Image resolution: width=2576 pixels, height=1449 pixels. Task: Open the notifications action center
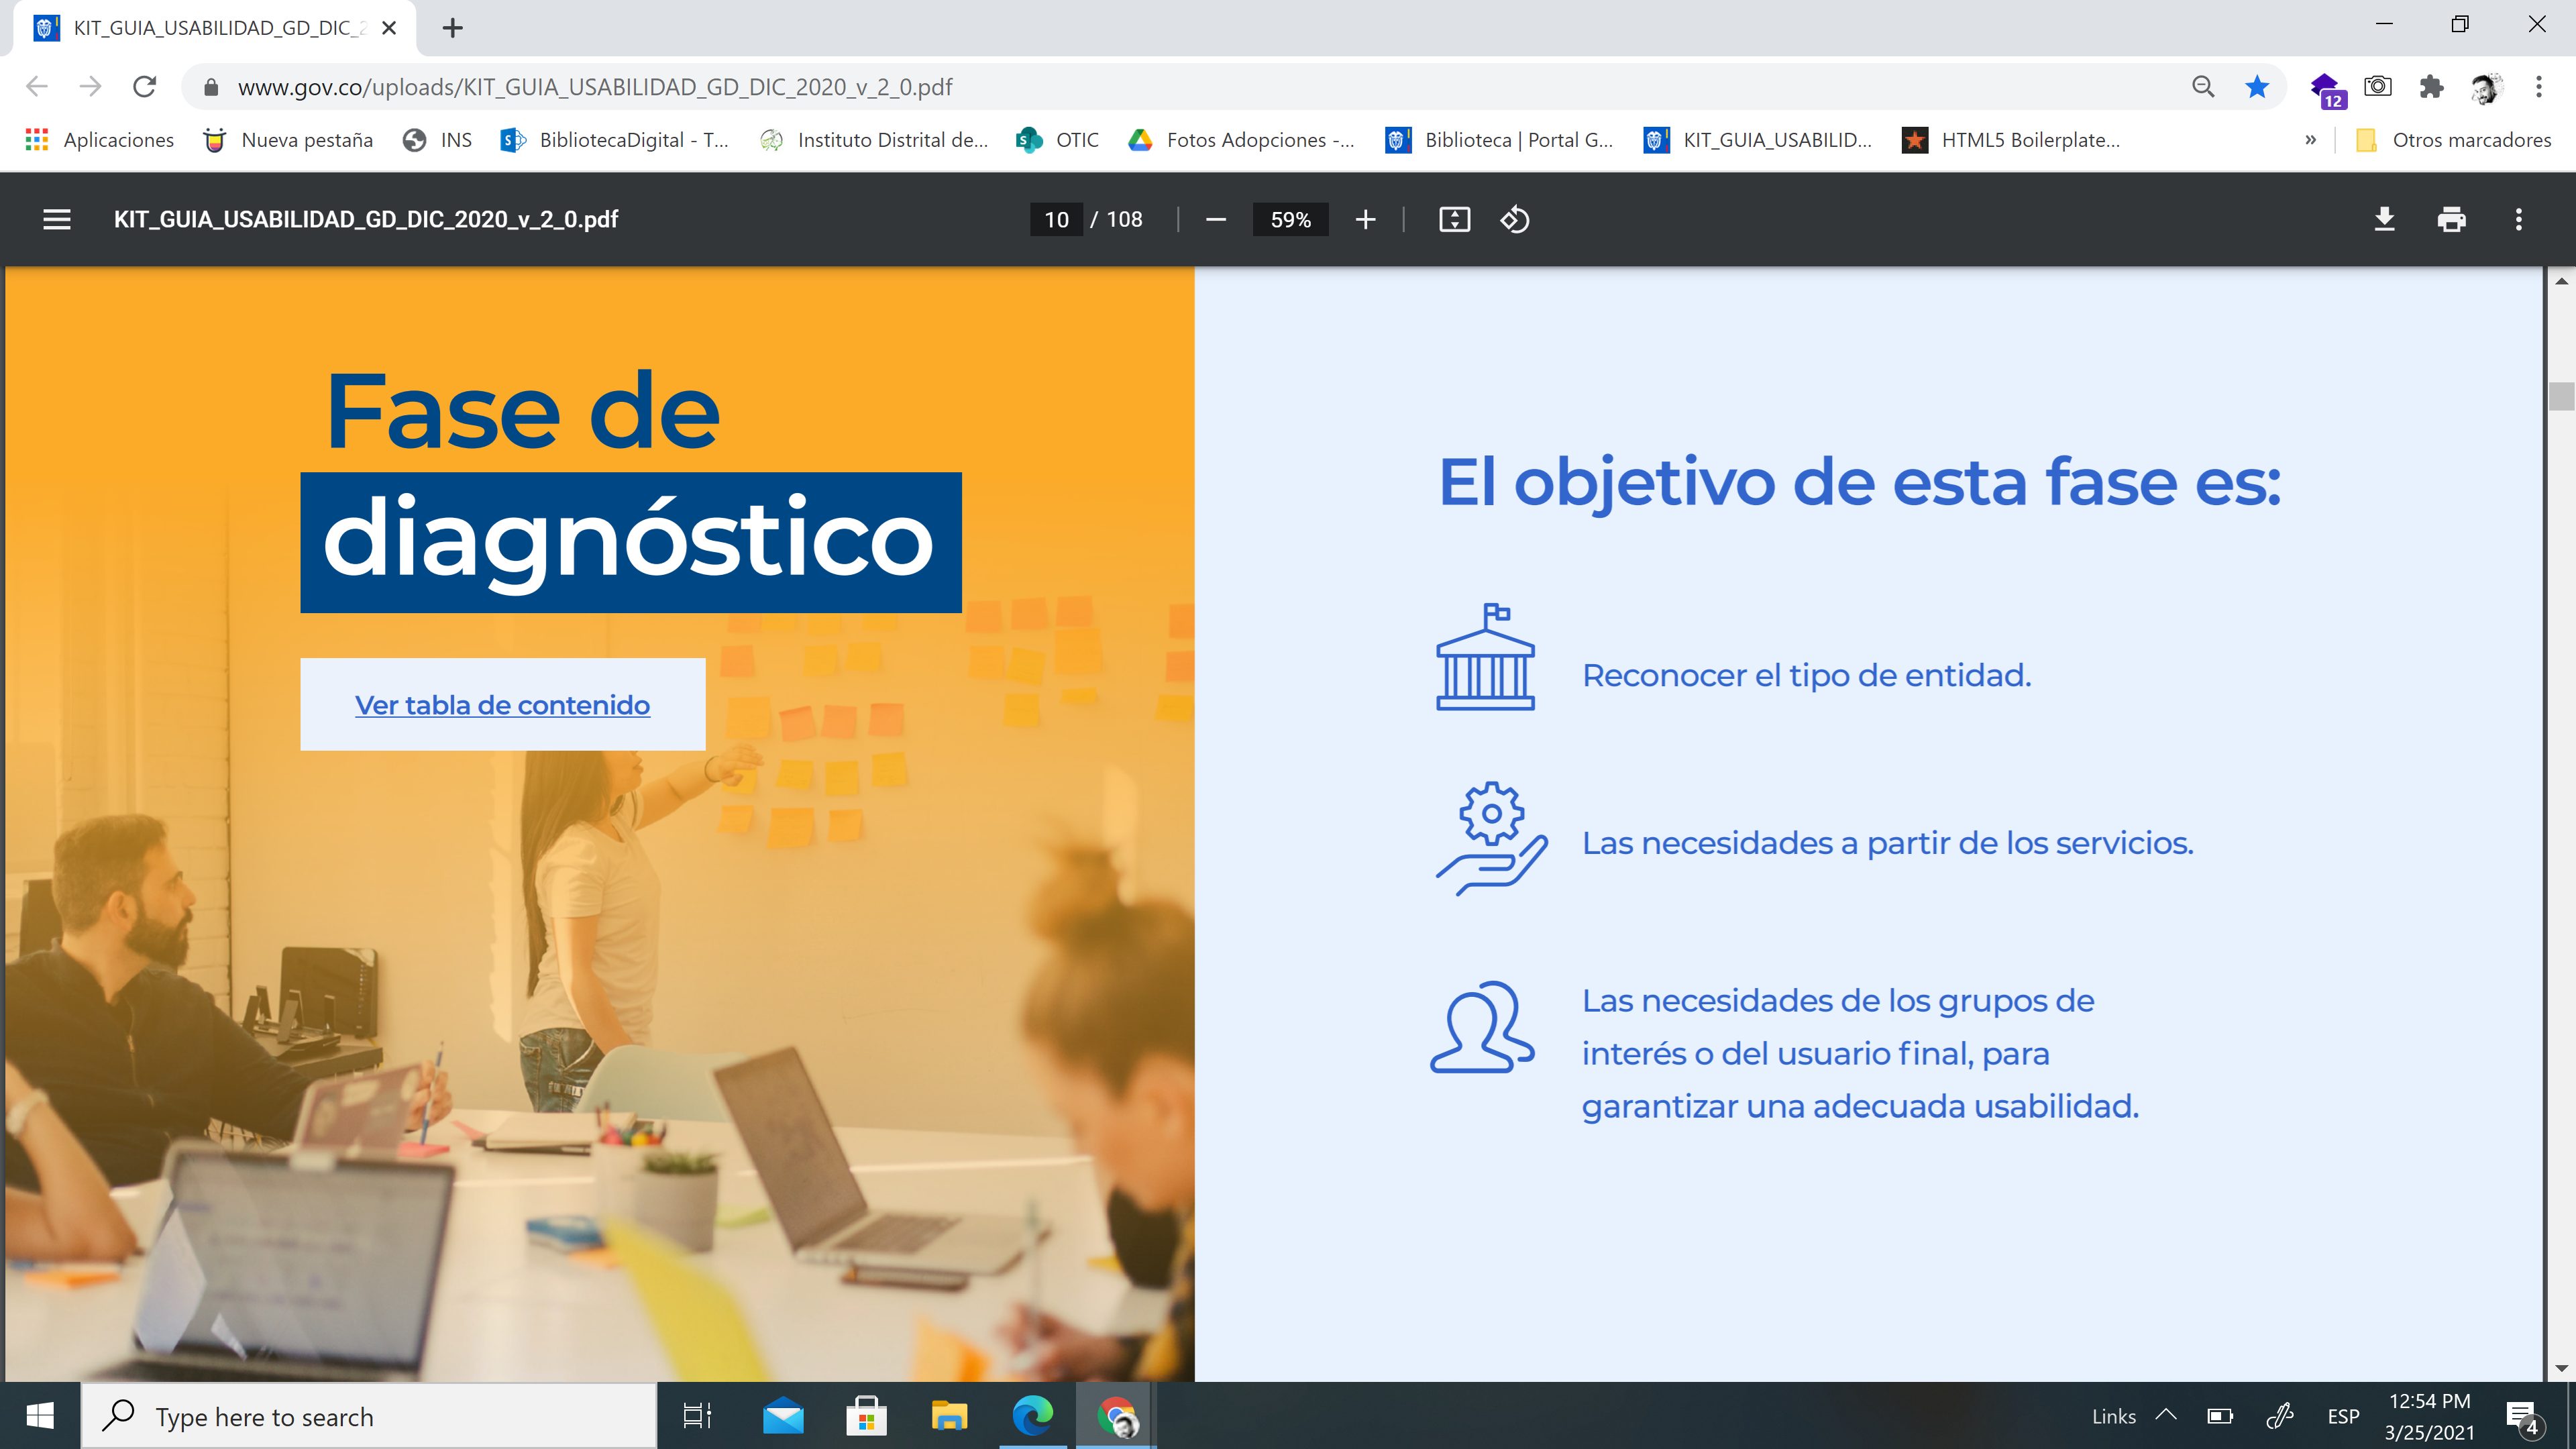[2524, 1416]
